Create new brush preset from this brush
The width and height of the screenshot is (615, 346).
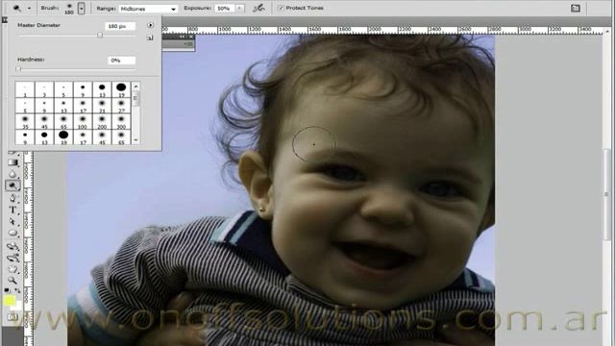tap(150, 37)
